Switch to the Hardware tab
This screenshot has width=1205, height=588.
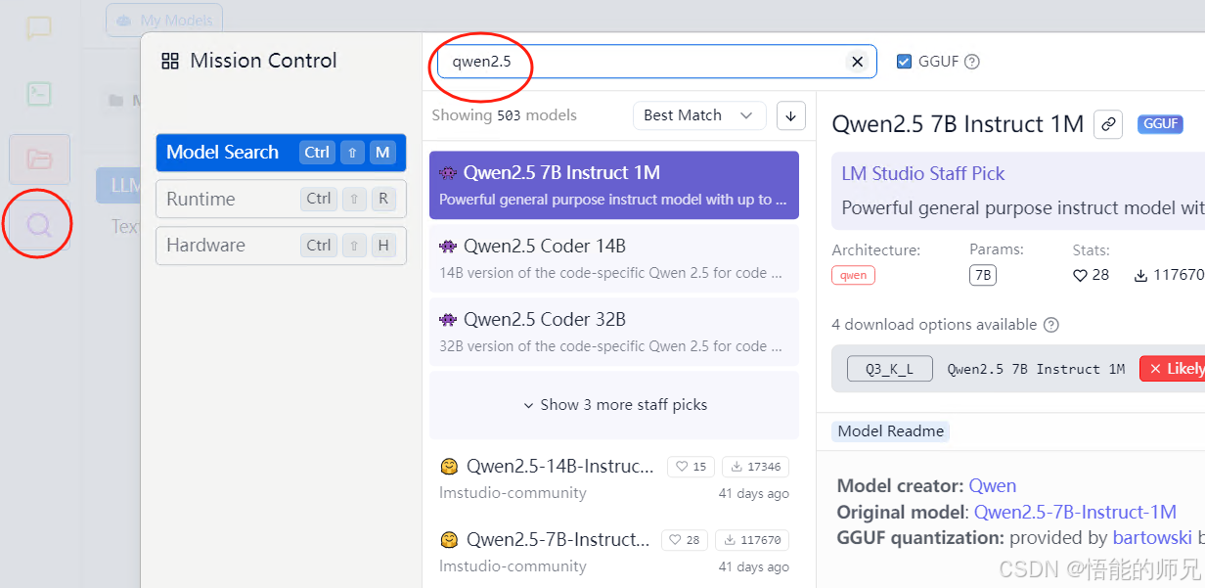[x=281, y=246]
